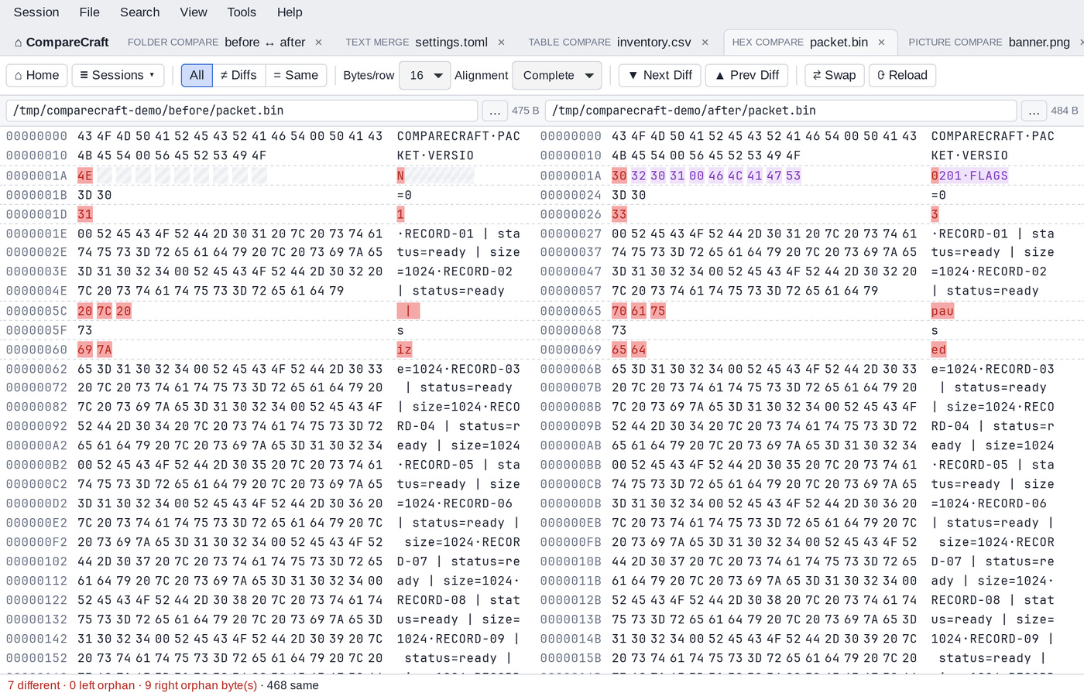Viewport: 1084px width, 696px height.
Task: Select right pane offset 00000065
Action: click(571, 311)
